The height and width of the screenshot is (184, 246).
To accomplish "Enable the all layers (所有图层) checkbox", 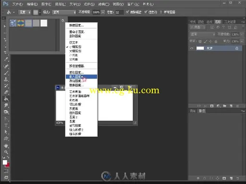I will [161, 12].
